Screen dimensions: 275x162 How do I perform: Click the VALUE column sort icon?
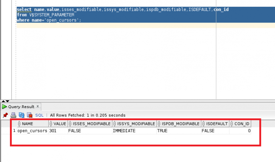(x=51, y=124)
